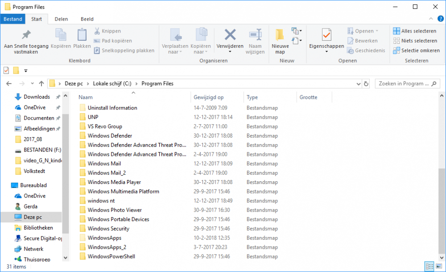The height and width of the screenshot is (272, 446).
Task: Click the Pin to Snelle toegang icon
Action: pyautogui.click(x=26, y=35)
